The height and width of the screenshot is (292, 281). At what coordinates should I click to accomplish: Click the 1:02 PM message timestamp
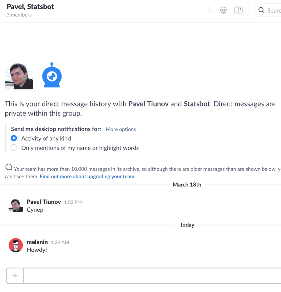pyautogui.click(x=73, y=202)
